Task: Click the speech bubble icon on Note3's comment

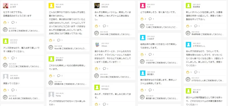Action: 59,40
